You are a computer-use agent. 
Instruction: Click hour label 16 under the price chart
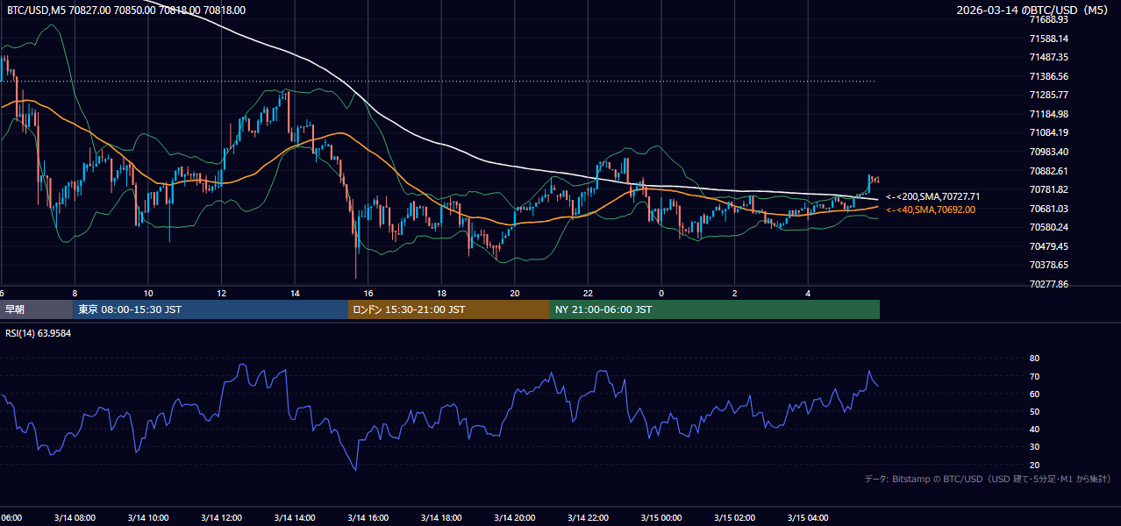(368, 294)
